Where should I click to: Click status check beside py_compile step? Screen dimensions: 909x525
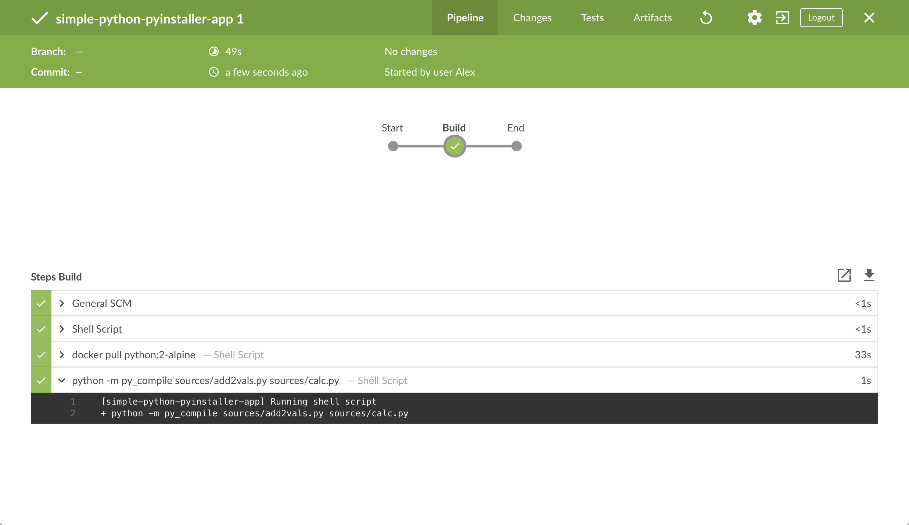[x=41, y=380]
